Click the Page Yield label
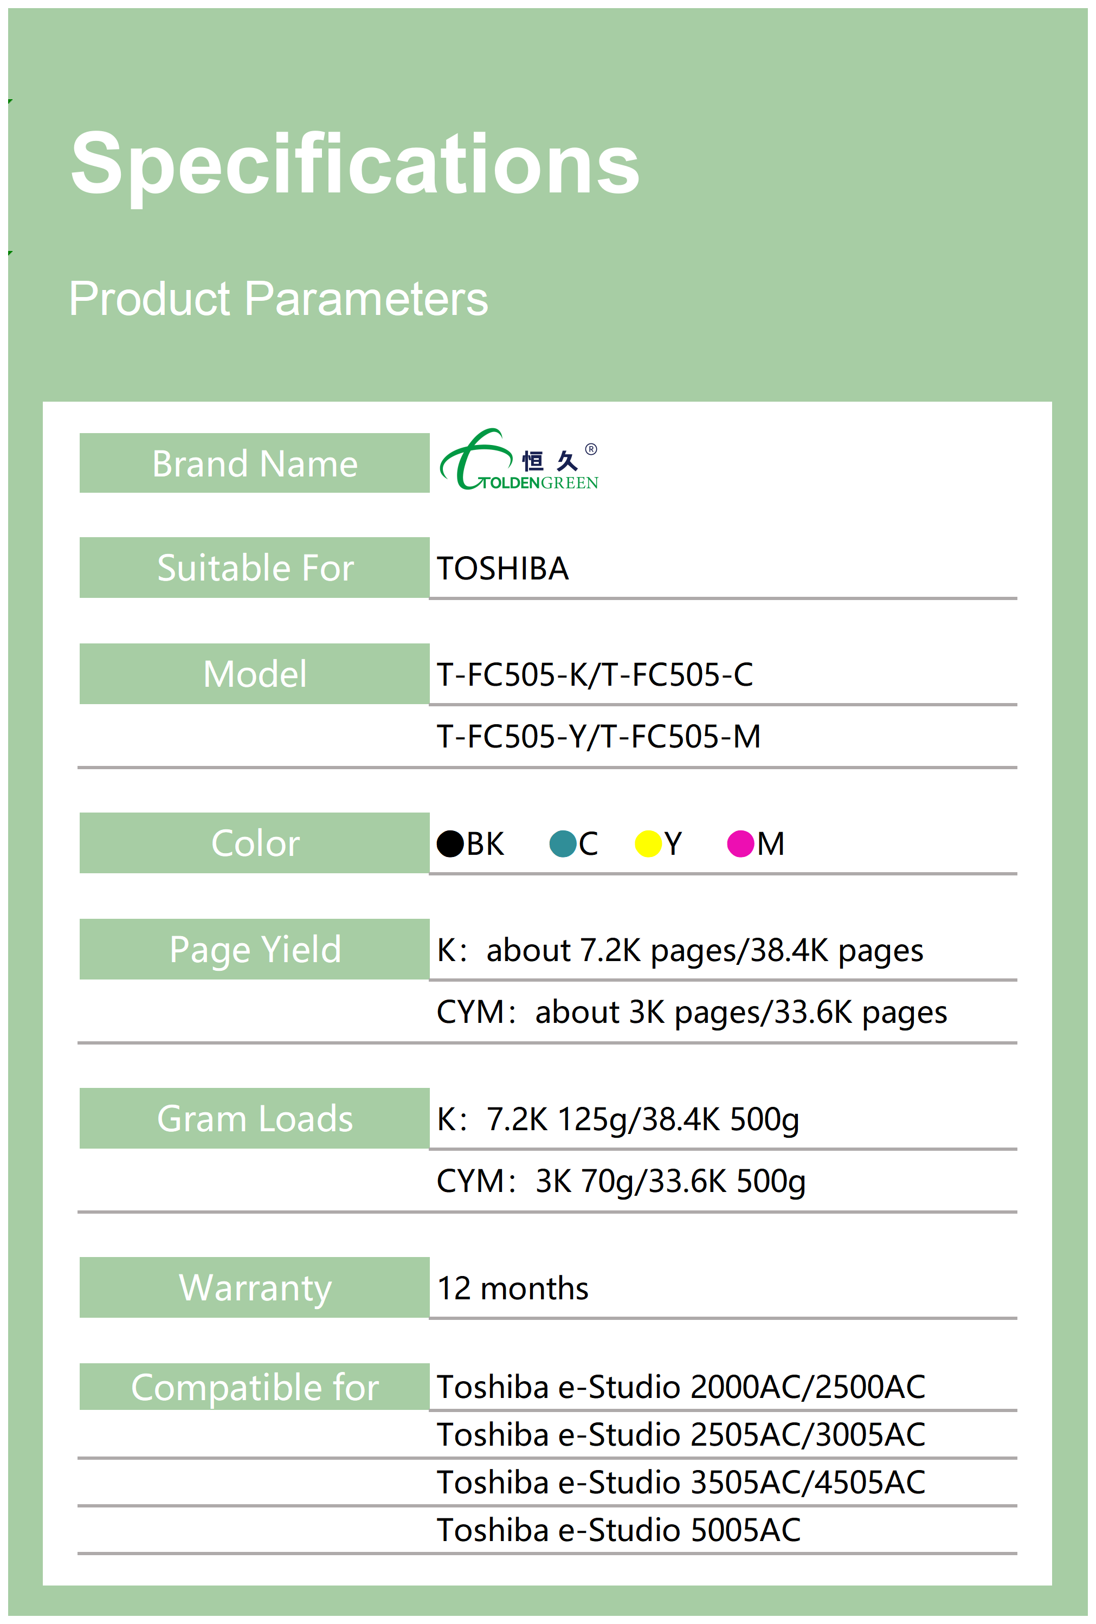The width and height of the screenshot is (1096, 1624). point(254,949)
